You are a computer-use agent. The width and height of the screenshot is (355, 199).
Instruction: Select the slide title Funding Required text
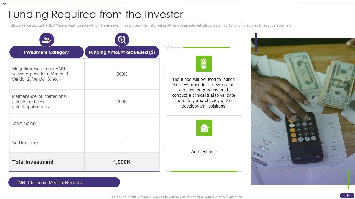pos(96,14)
